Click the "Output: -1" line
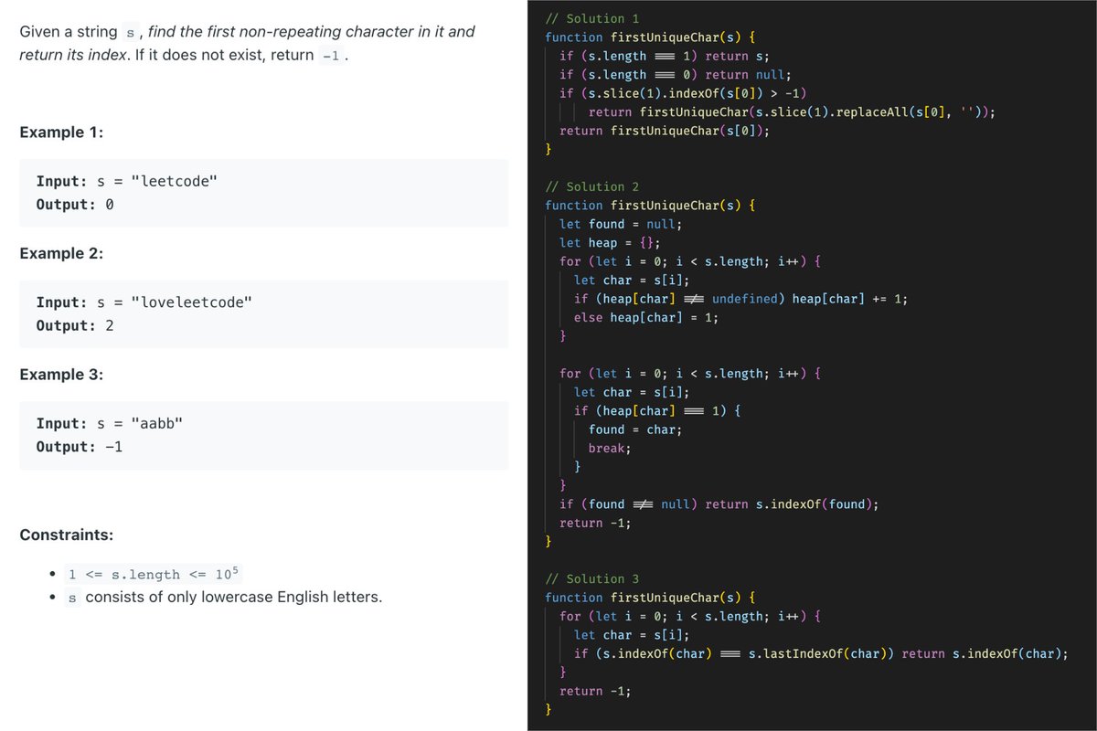The image size is (1097, 731). pos(79,447)
